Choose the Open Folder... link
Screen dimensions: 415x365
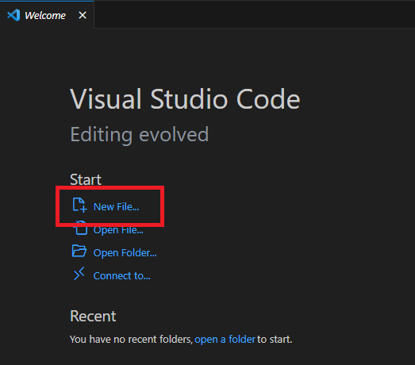125,253
